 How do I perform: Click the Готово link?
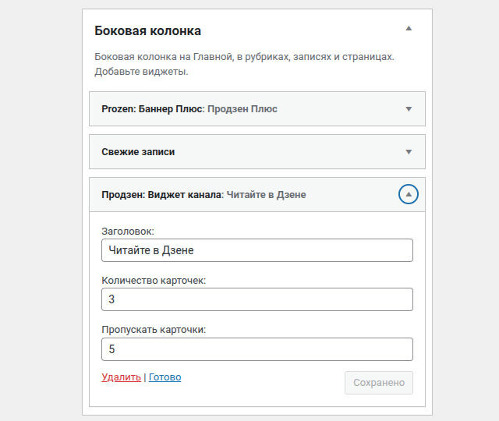165,377
